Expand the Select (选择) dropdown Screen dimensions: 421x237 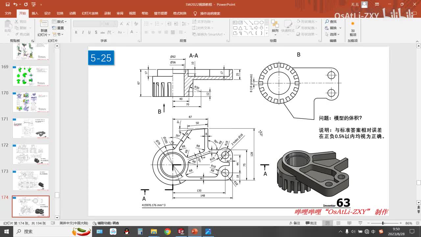334,34
